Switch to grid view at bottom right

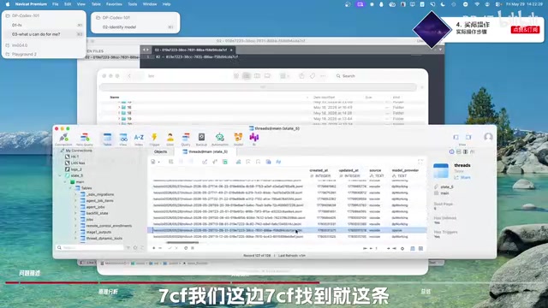pos(413,248)
